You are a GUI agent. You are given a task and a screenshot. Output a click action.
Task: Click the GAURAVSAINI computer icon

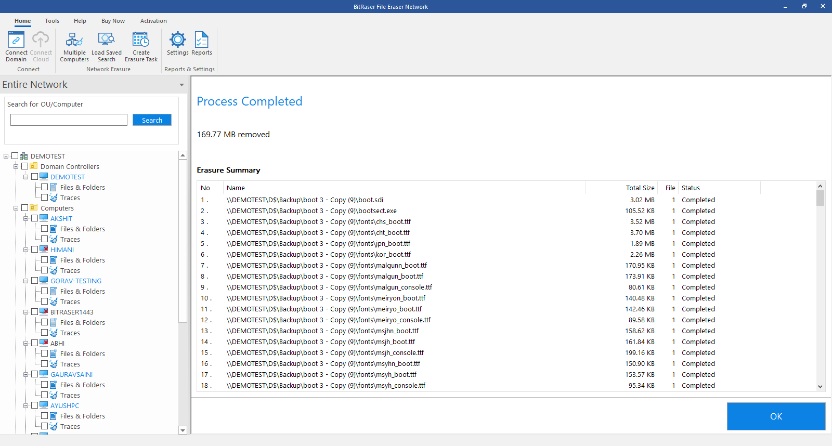(x=44, y=374)
